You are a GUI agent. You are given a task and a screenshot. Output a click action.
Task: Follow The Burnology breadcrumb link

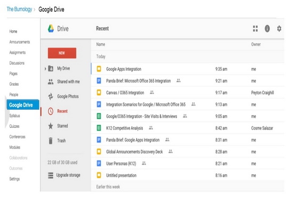click(x=19, y=9)
